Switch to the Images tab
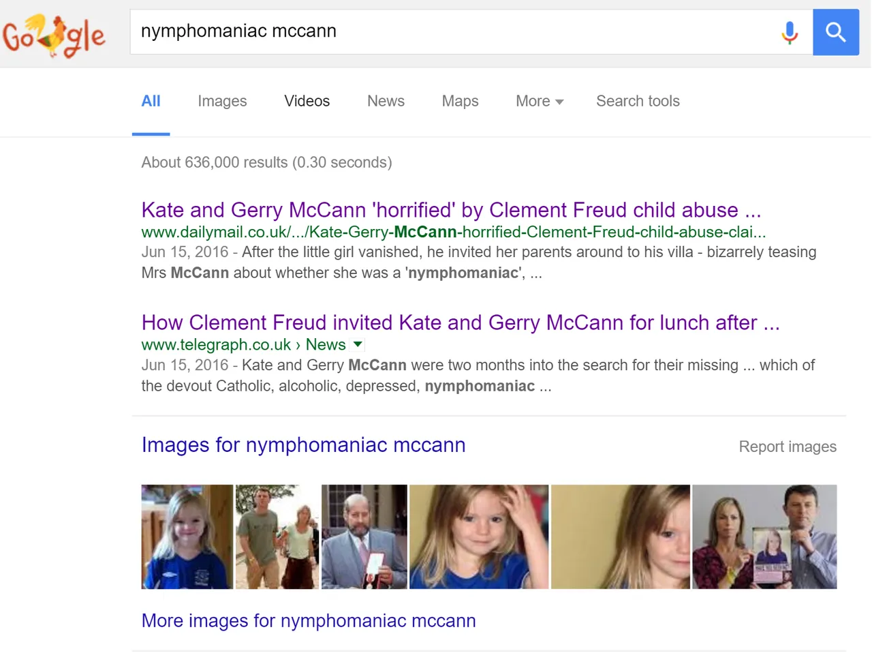Screen dimensions: 872x664 point(222,101)
